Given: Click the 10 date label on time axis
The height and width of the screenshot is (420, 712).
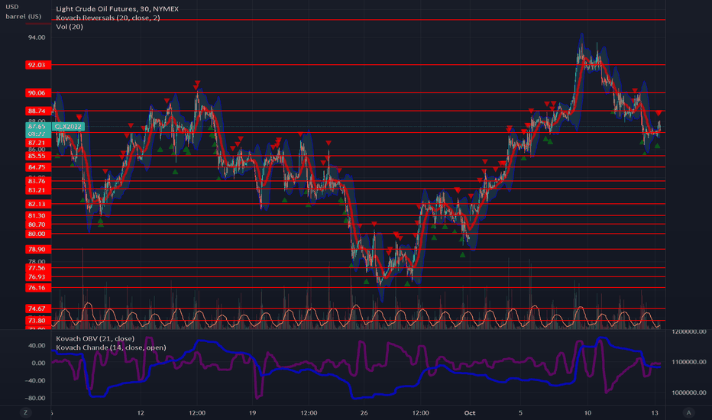Looking at the screenshot, I should tap(587, 412).
